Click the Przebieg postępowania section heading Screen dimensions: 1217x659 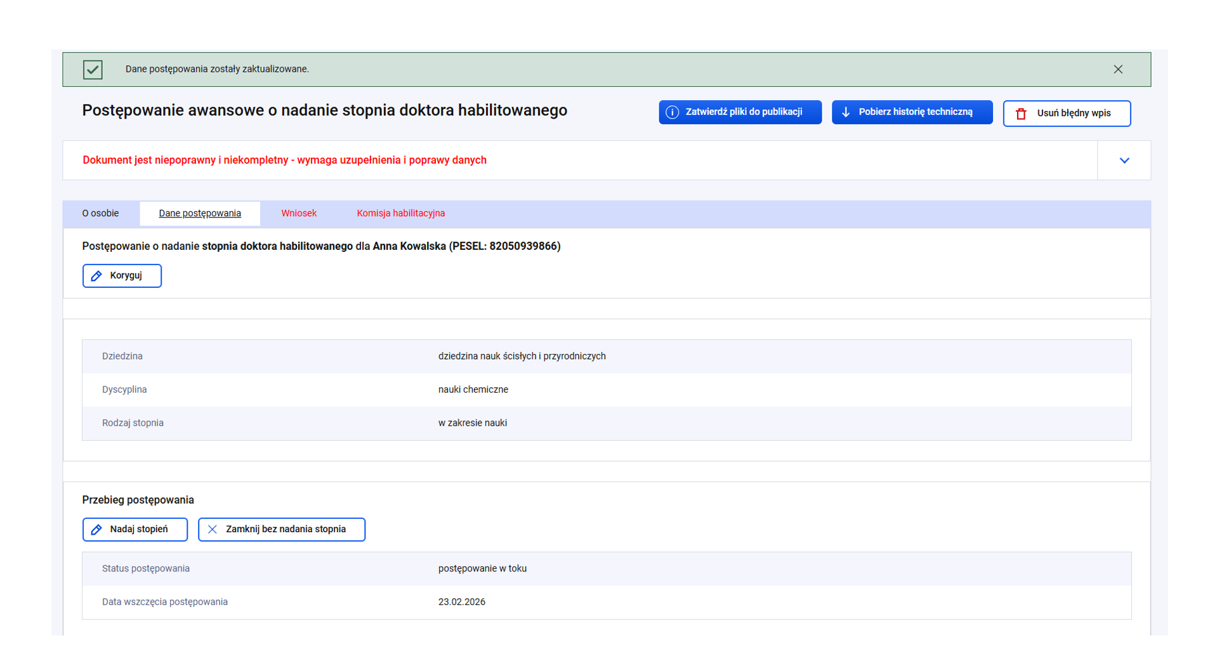(138, 500)
